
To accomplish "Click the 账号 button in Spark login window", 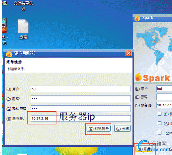I will tap(144, 149).
